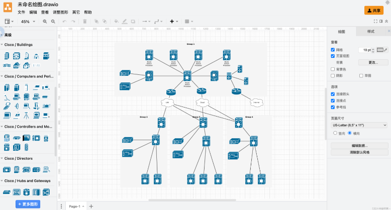Select the 竖向 portrait radio button

tap(335, 133)
